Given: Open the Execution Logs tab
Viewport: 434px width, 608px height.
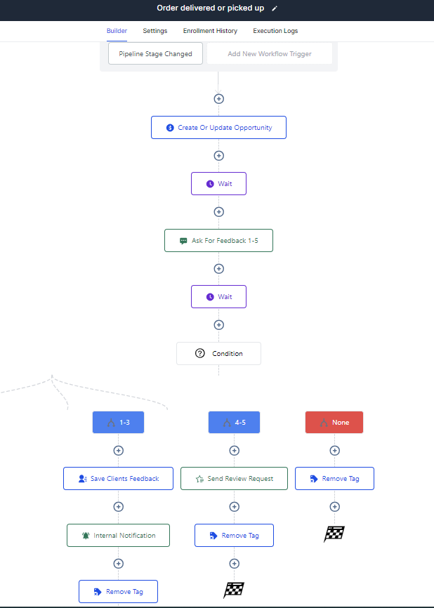Looking at the screenshot, I should coord(274,31).
